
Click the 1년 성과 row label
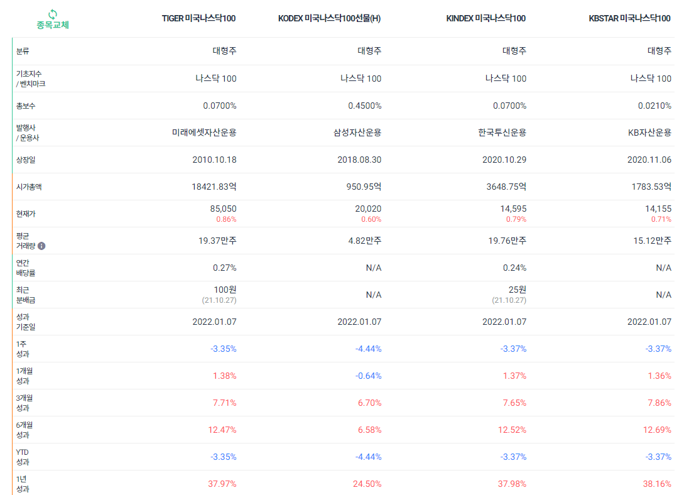(x=23, y=484)
